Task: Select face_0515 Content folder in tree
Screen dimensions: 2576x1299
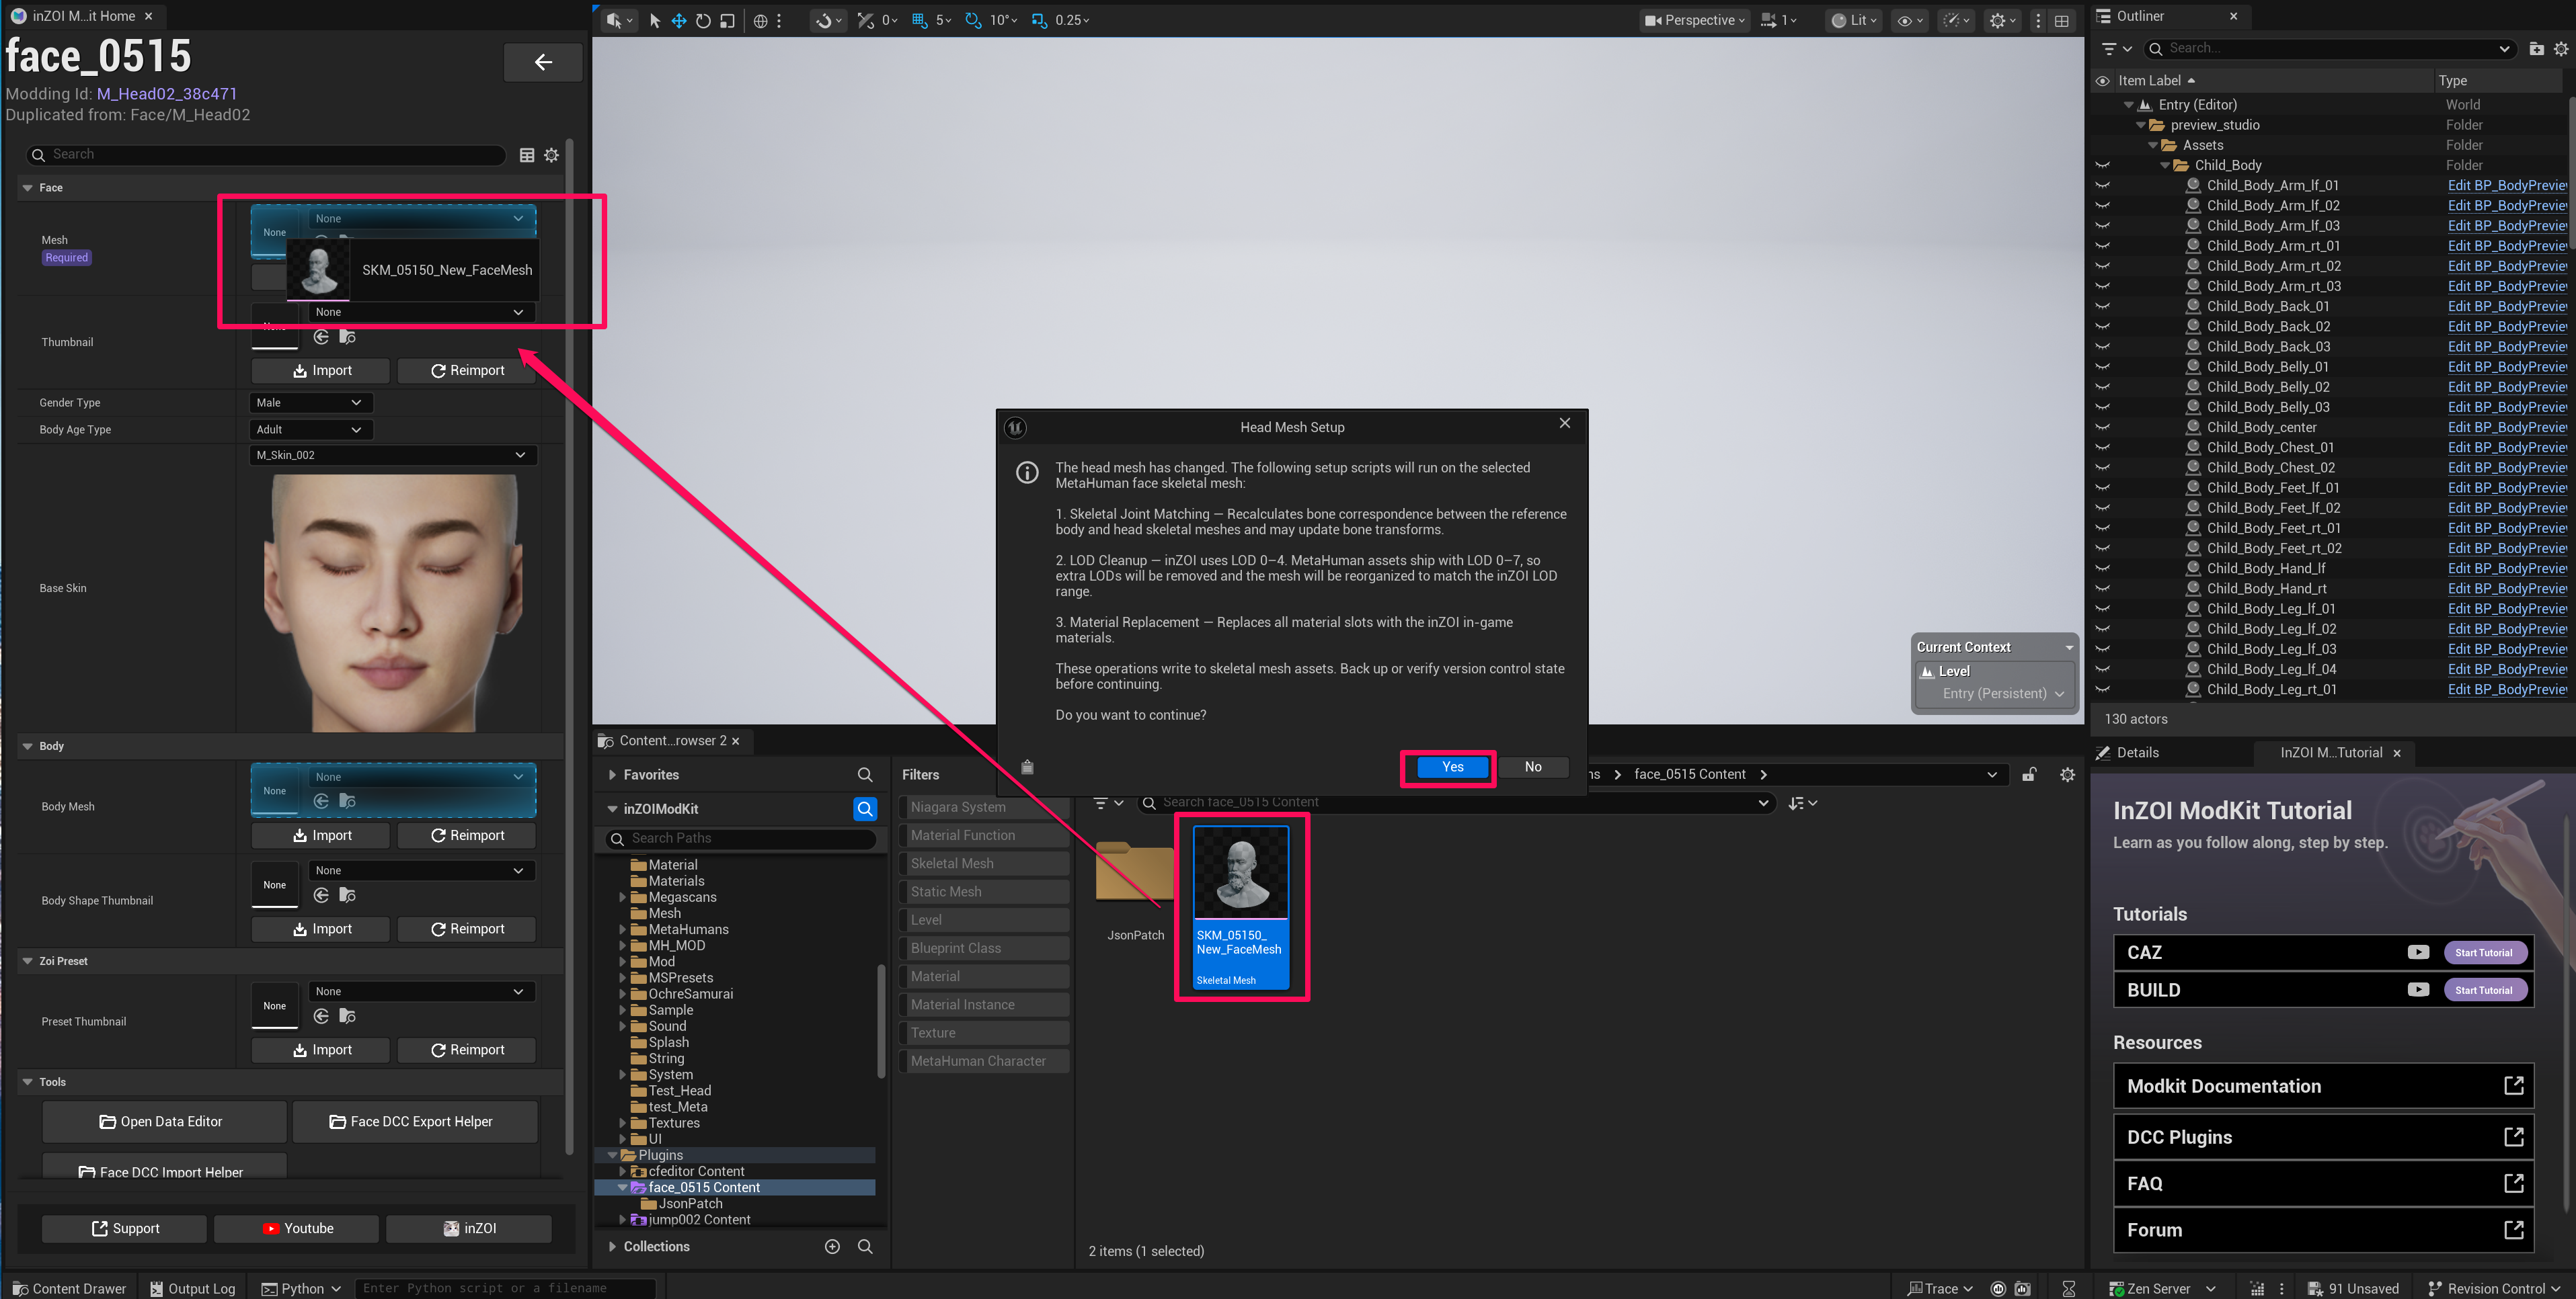Action: (x=704, y=1188)
